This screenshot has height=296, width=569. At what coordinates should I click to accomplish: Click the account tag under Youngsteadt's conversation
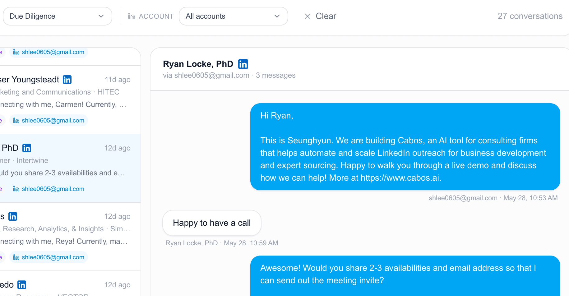tap(49, 120)
